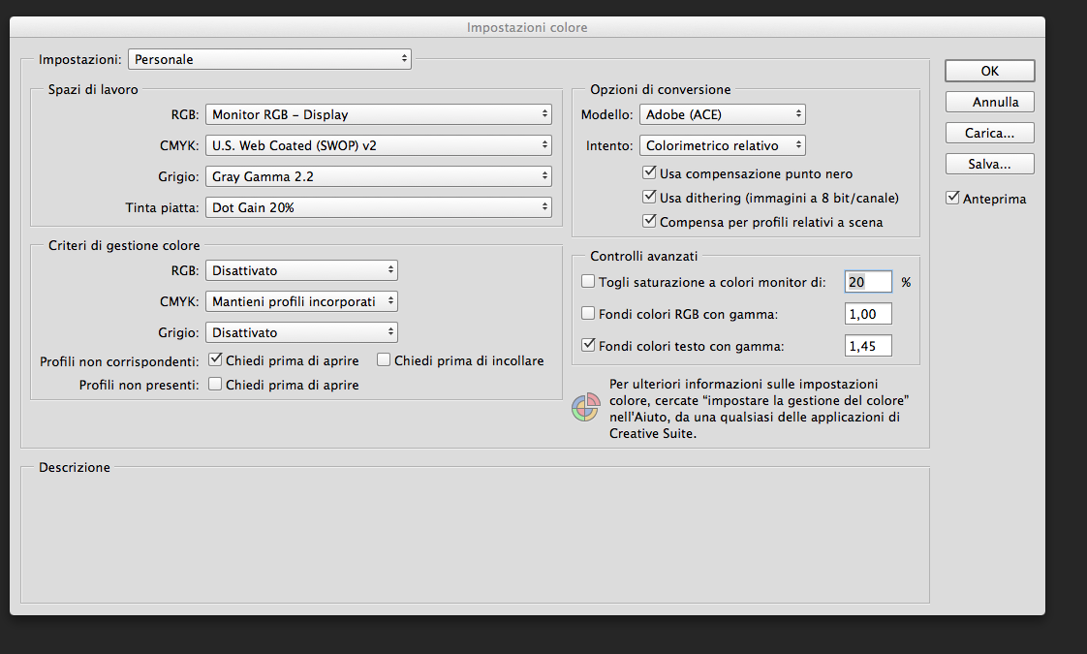This screenshot has width=1087, height=654.
Task: Open Grigio Gray Gamma 2.2 dropdown
Action: pyautogui.click(x=379, y=176)
